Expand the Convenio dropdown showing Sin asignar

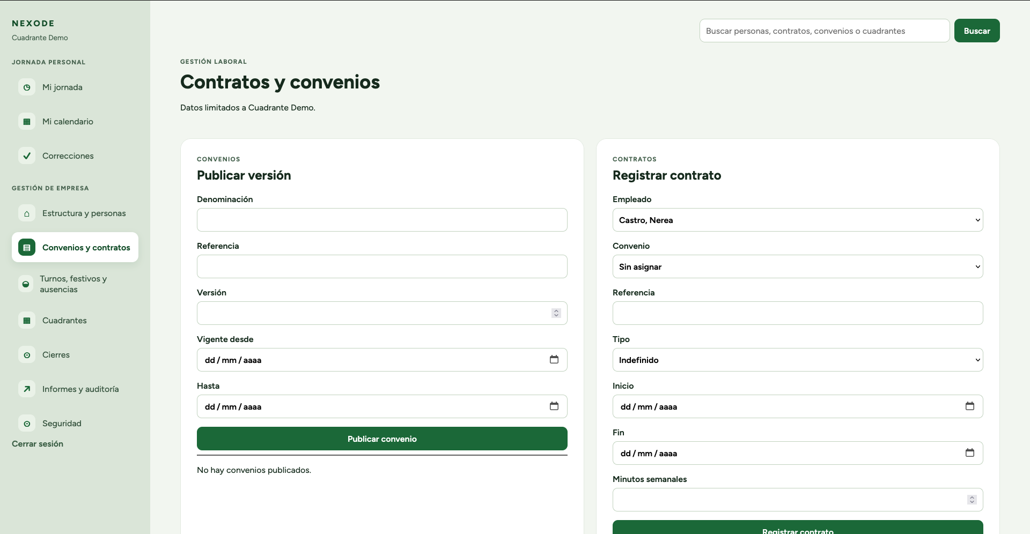click(x=798, y=266)
